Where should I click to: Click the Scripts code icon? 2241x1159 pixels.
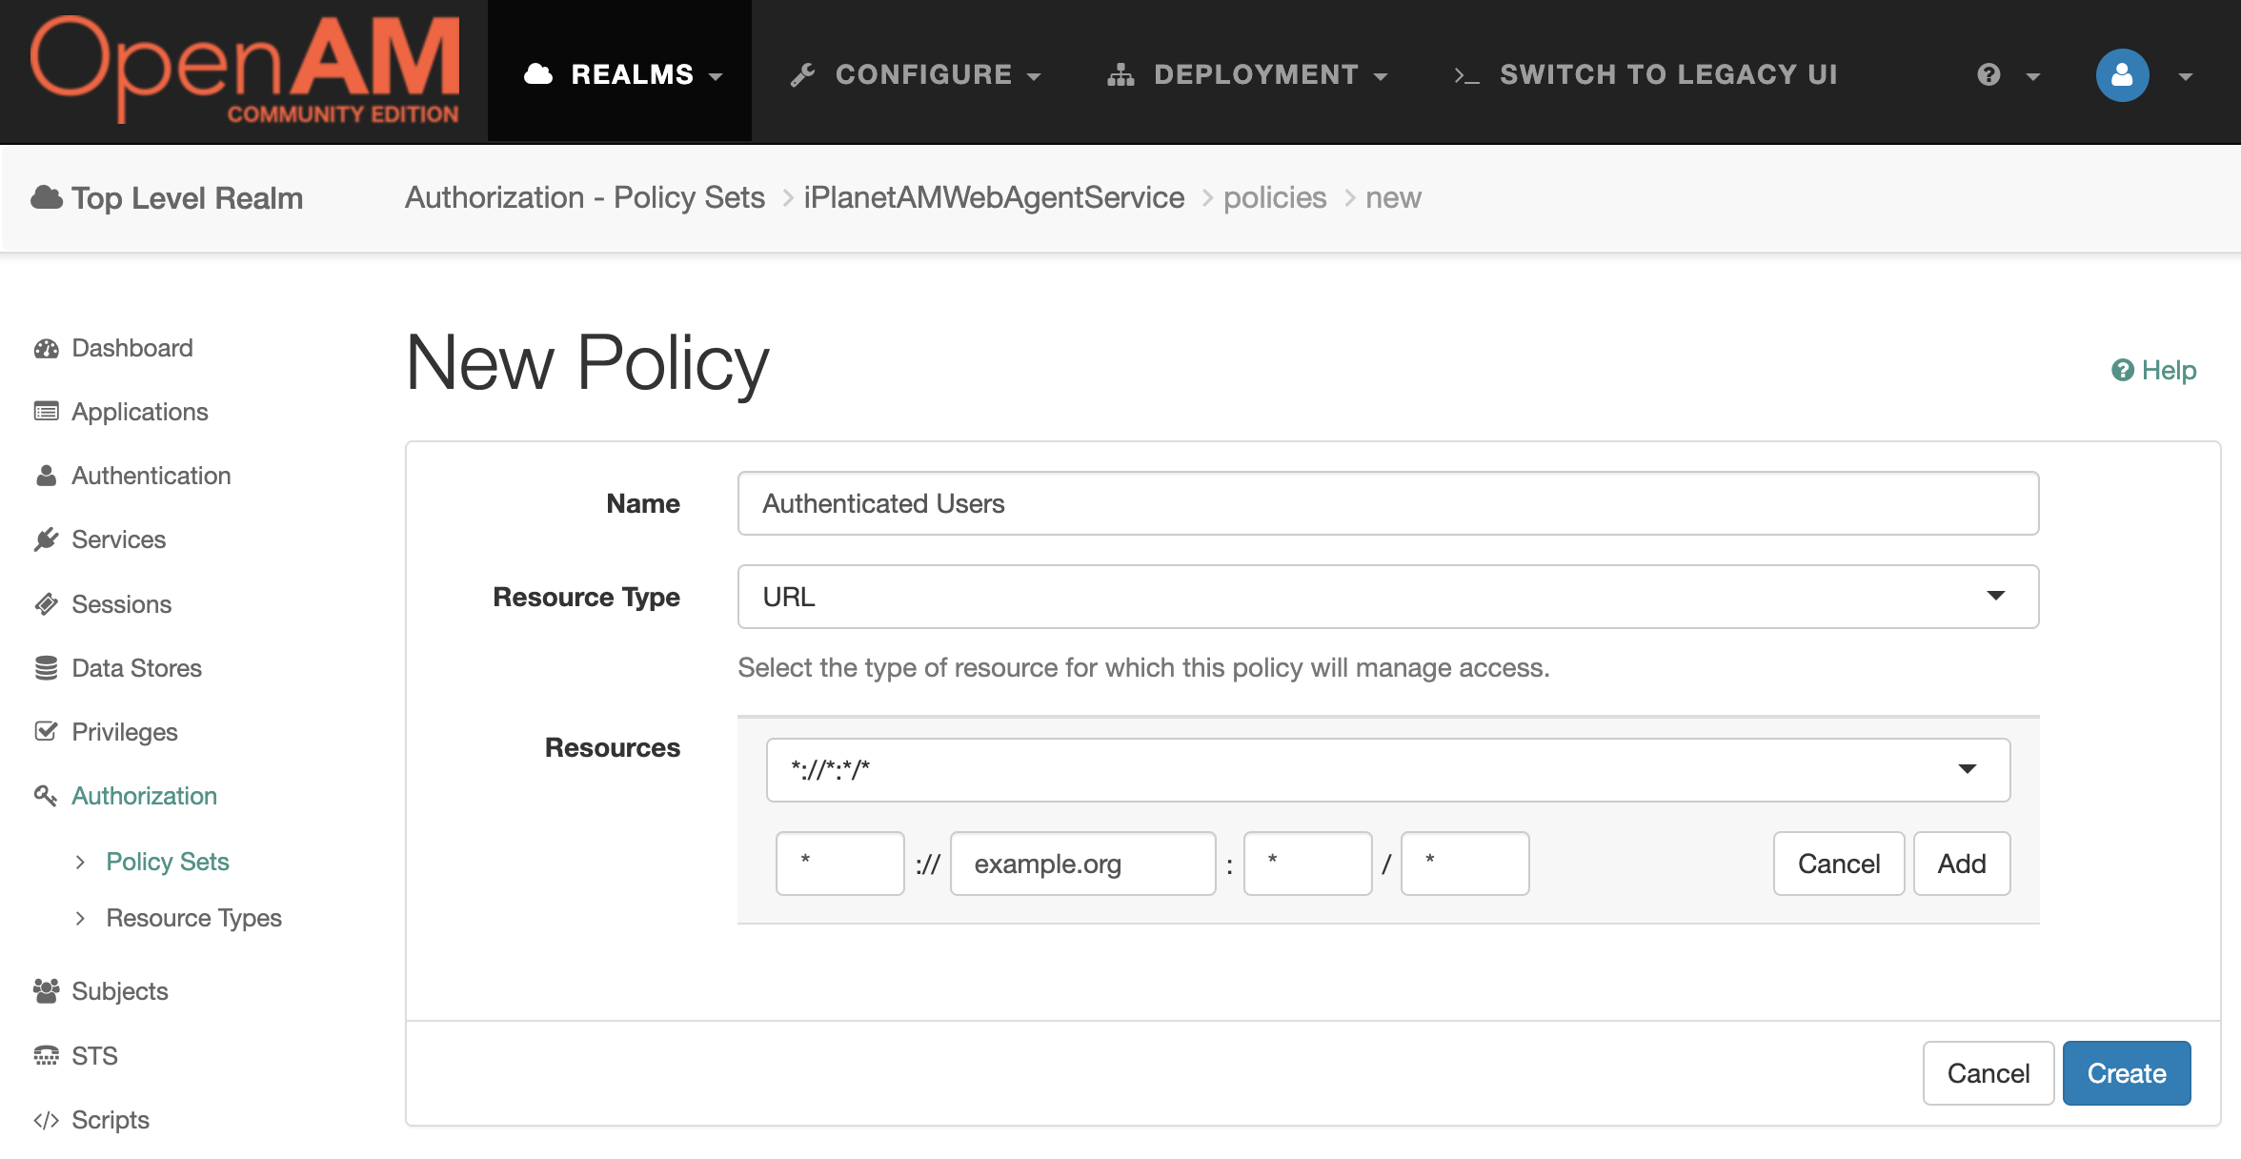tap(46, 1120)
